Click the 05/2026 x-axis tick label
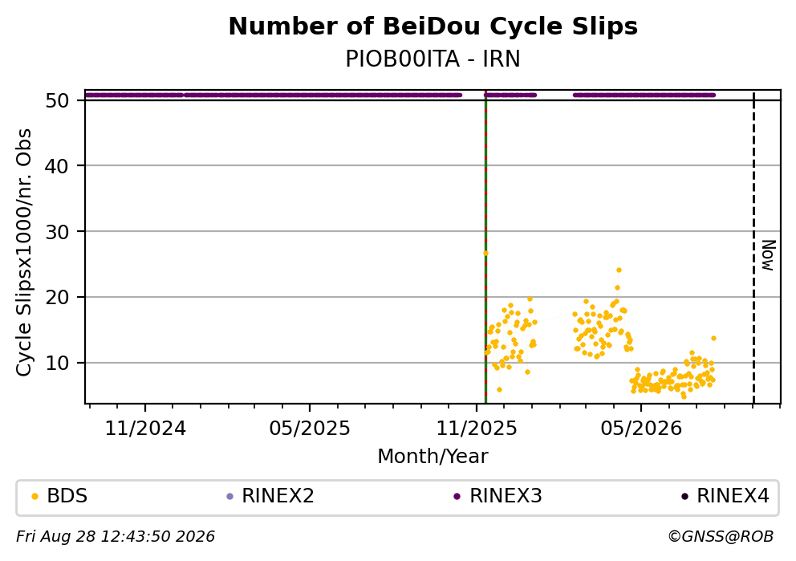Screen dimensions: 796x561 tap(640, 429)
